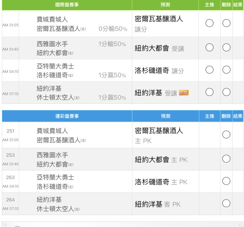Click prediction 紐約大都會 受讓
The width and height of the screenshot is (244, 227).
point(159,48)
